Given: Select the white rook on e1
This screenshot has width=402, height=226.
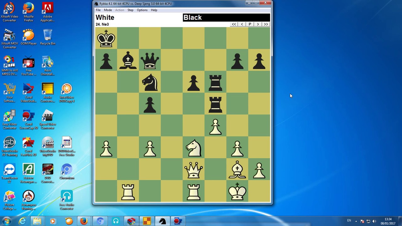Looking at the screenshot, I should [x=193, y=192].
